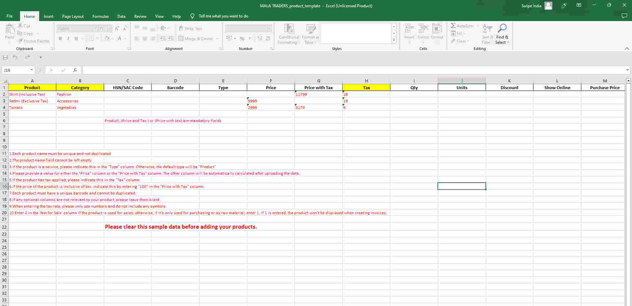Open the Number Format combo box

(x=249, y=29)
